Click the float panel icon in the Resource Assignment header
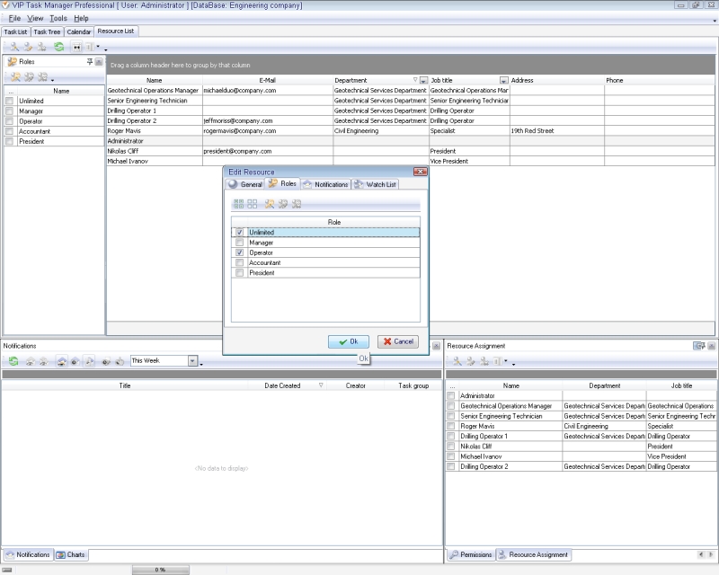The image size is (719, 575). point(699,346)
